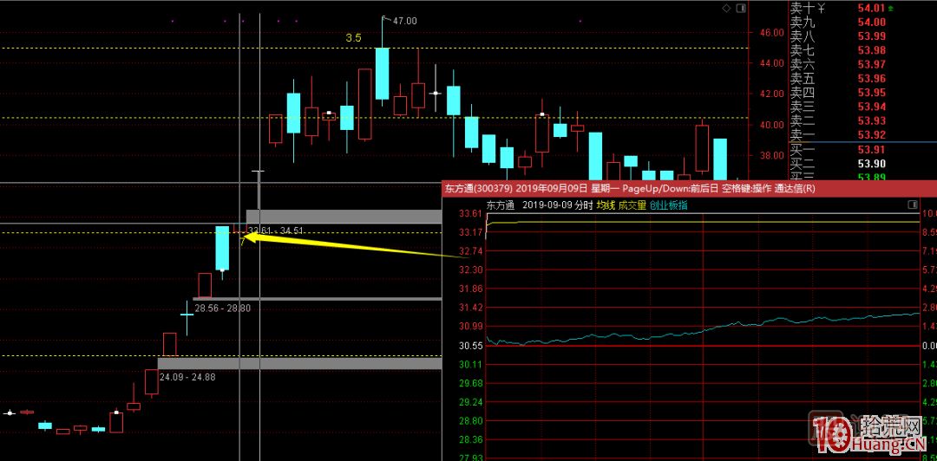Image resolution: width=937 pixels, height=461 pixels.
Task: Click the yellow 3.5 annotation label
Action: coord(353,38)
